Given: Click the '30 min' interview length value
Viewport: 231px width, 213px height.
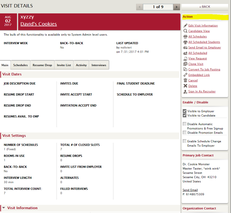Looking at the screenshot, I should (9, 182).
